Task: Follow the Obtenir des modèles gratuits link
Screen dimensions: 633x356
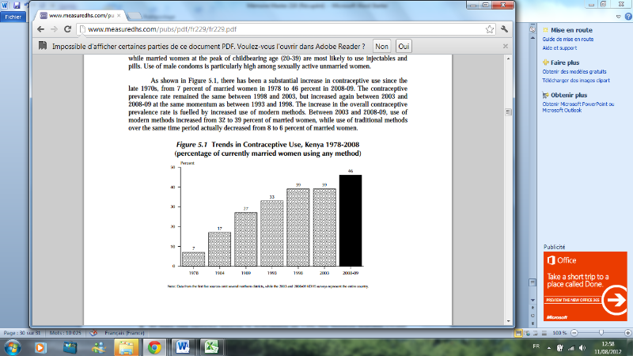Action: 574,71
